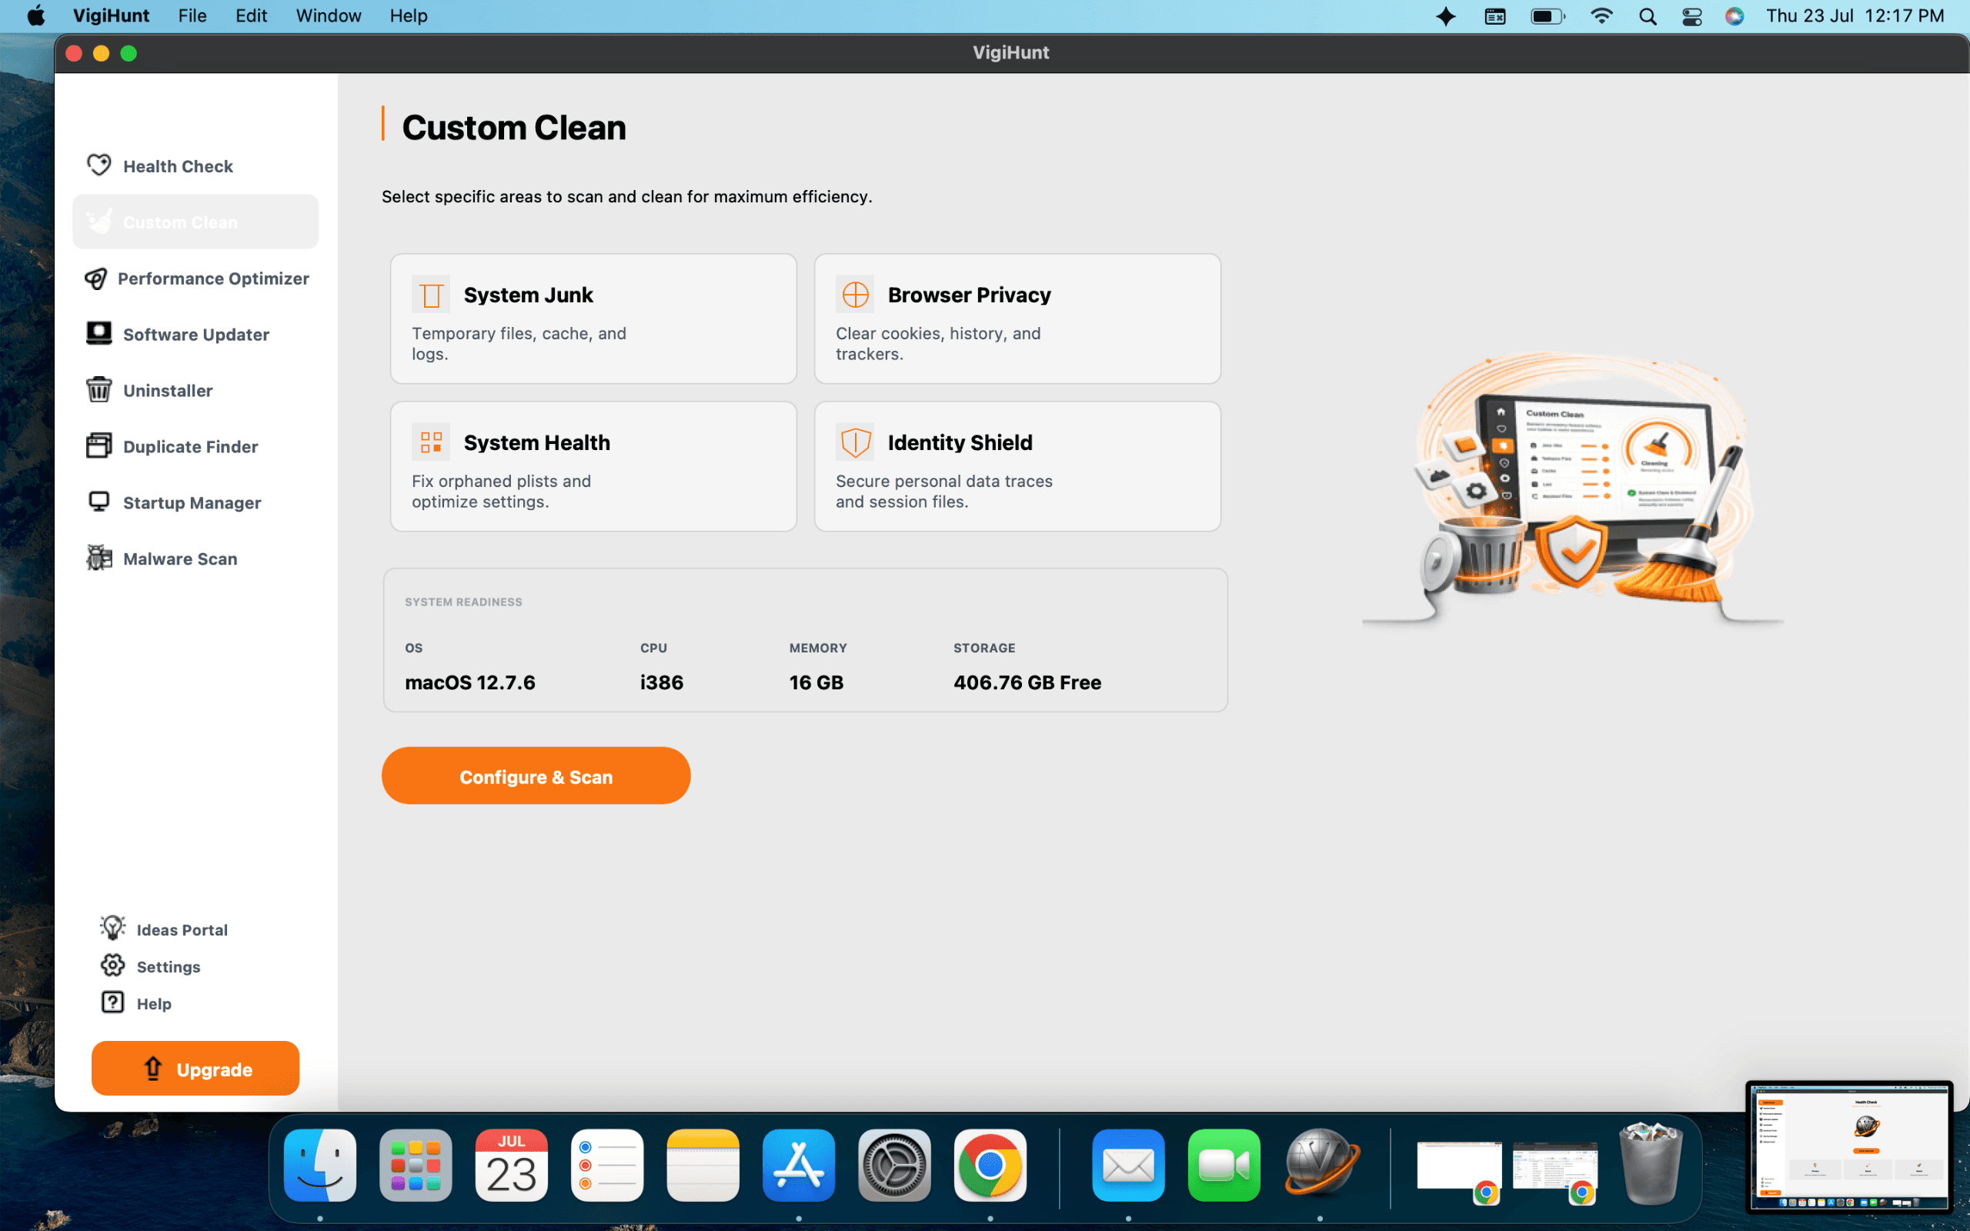Click the macOS 12.7.6 OS value

pos(469,682)
